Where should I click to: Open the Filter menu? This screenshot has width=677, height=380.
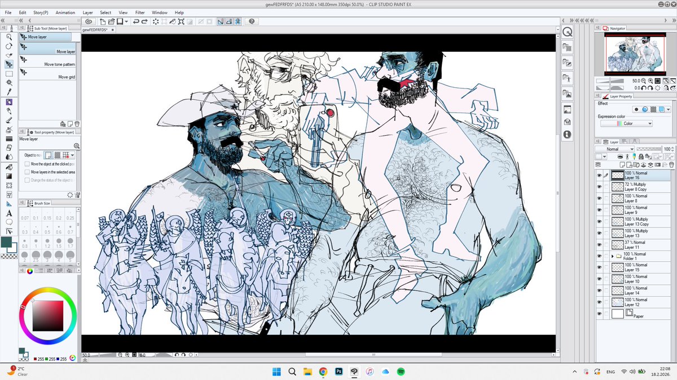[140, 12]
